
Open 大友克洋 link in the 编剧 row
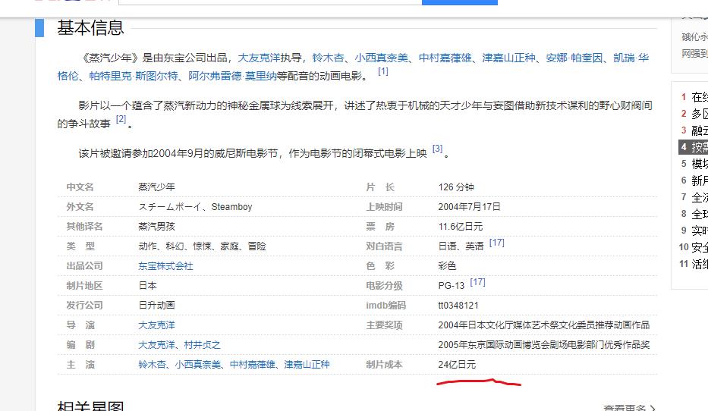156,345
